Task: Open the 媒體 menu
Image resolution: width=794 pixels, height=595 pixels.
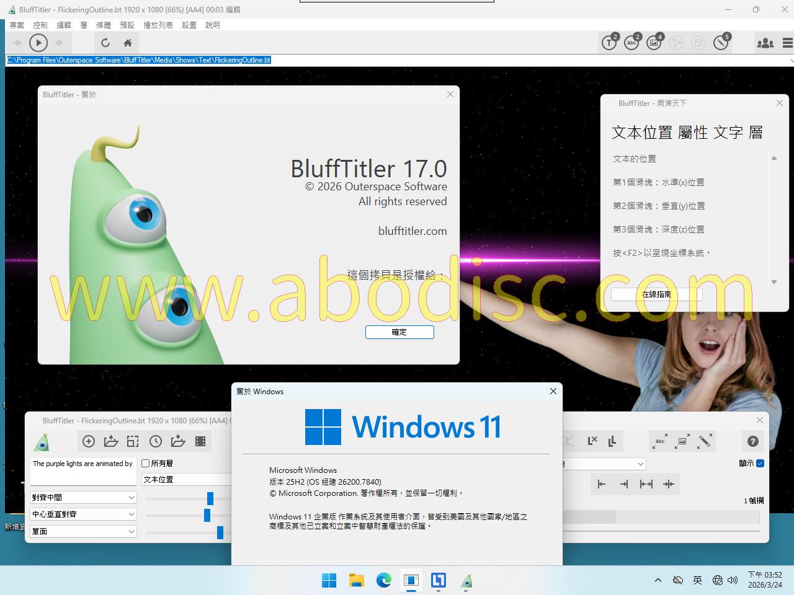Action: (104, 25)
